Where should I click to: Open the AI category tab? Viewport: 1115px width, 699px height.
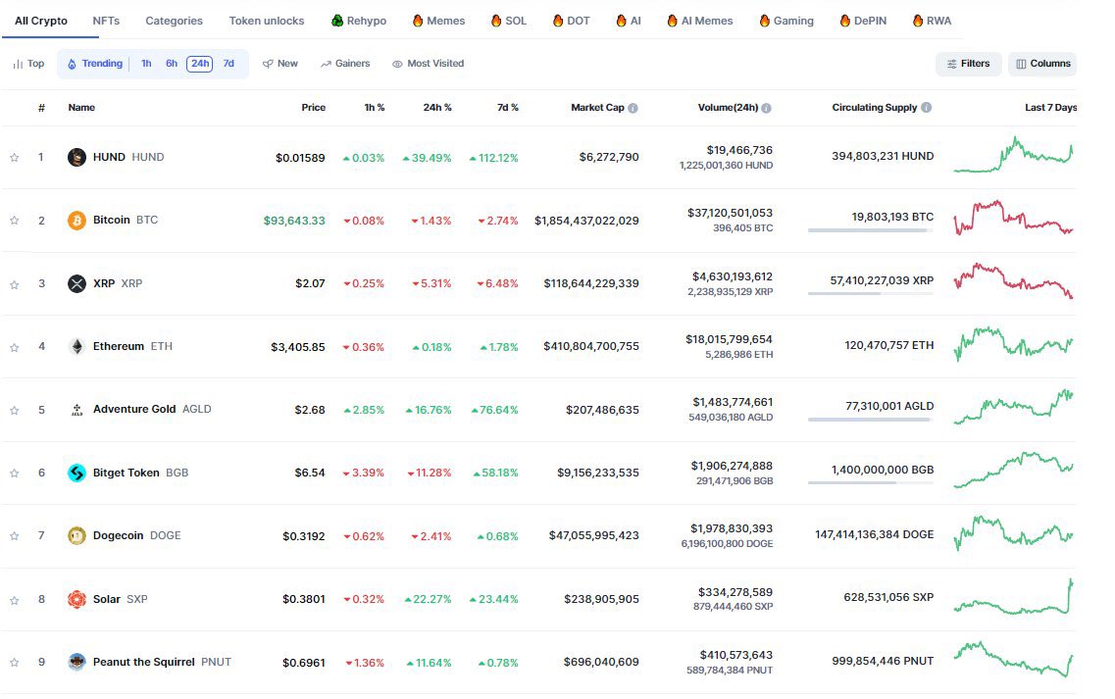coord(629,21)
